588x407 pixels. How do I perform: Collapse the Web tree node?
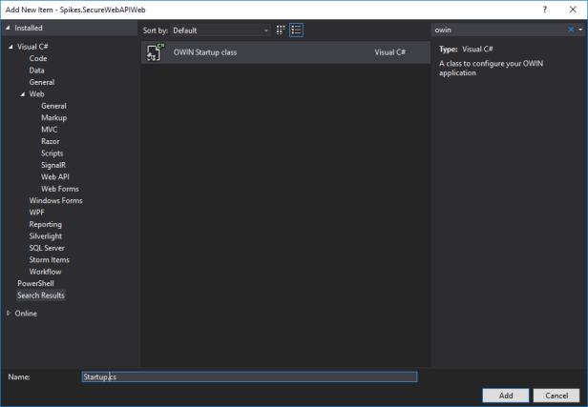(23, 94)
